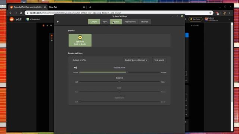Click the Chrome profile avatar icon

click(x=224, y=13)
